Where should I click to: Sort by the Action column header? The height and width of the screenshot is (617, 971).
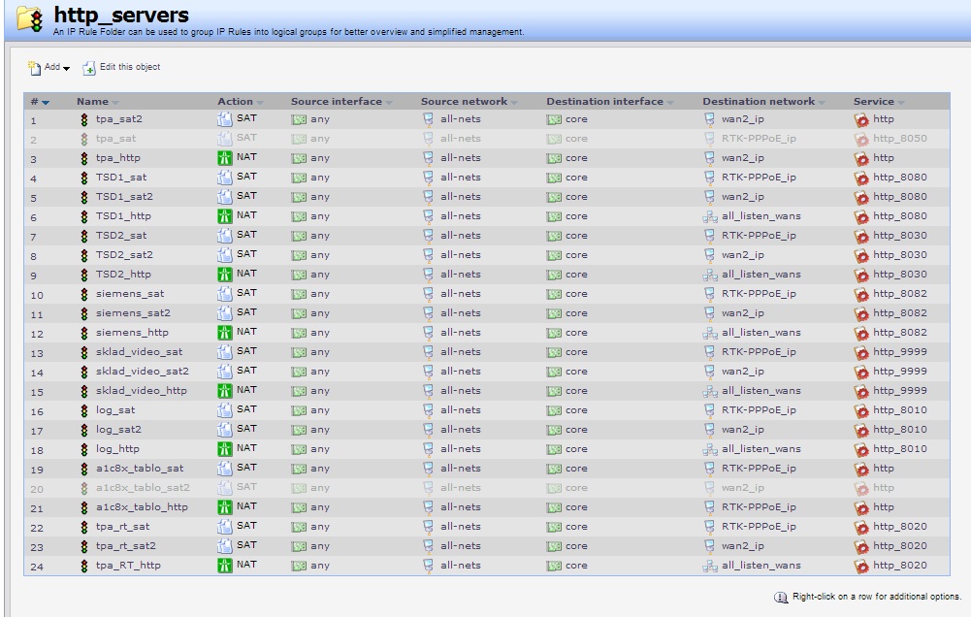tap(235, 101)
